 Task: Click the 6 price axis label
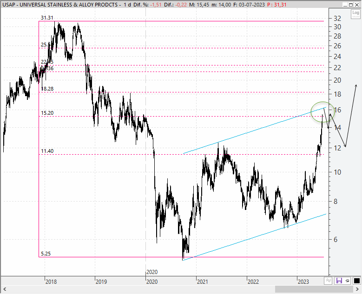(x=336, y=240)
